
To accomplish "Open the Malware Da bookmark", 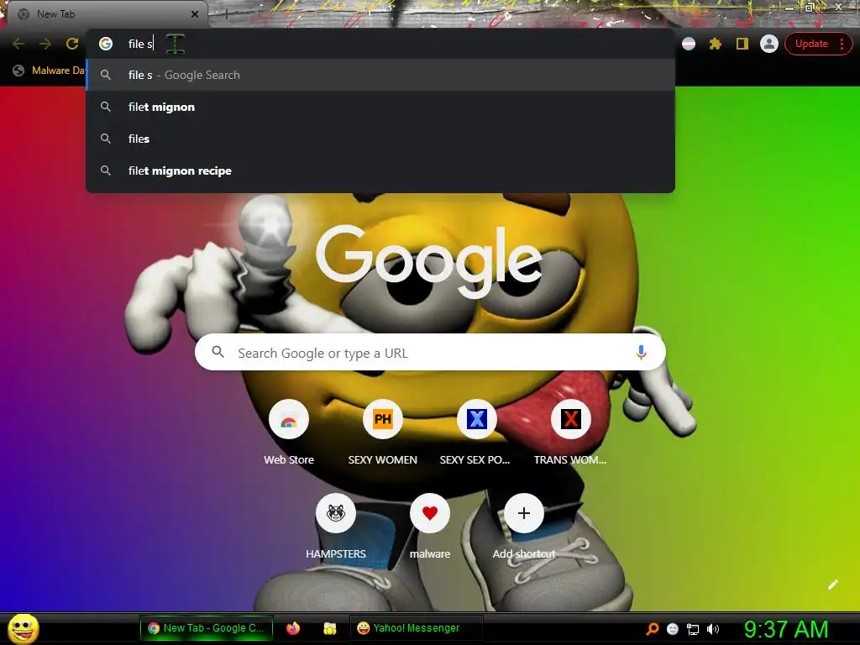I will coord(48,71).
